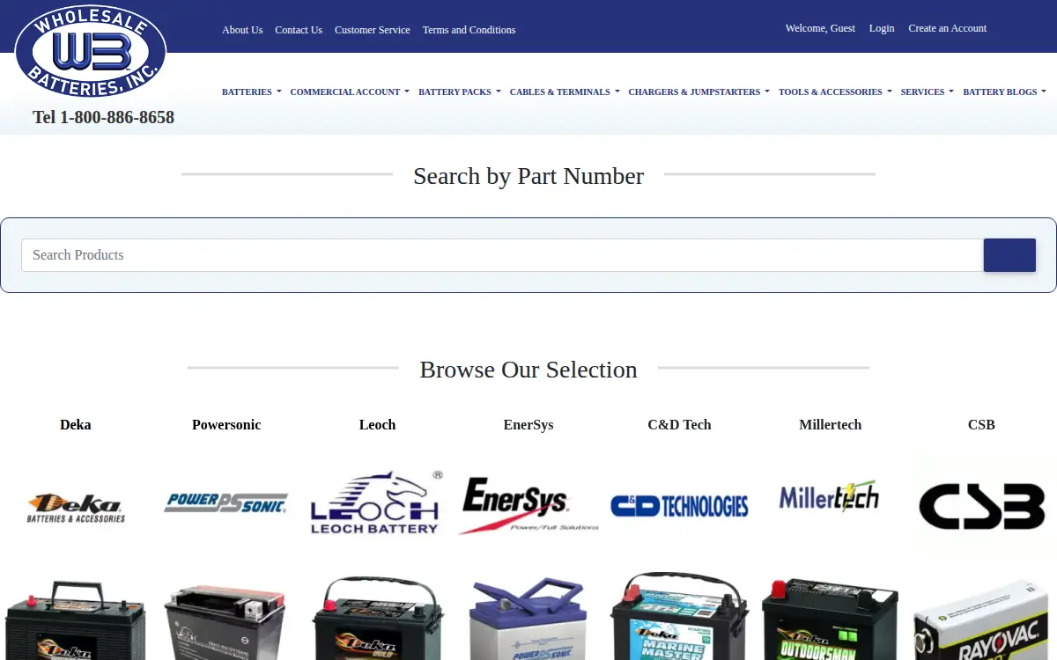Viewport: 1057px width, 660px height.
Task: Open the Powersonic brand logo
Action: [226, 502]
